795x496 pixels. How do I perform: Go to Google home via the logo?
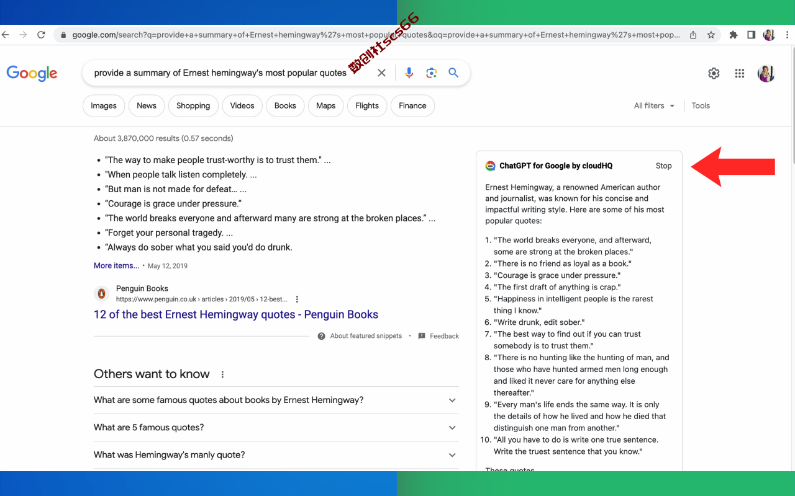32,73
